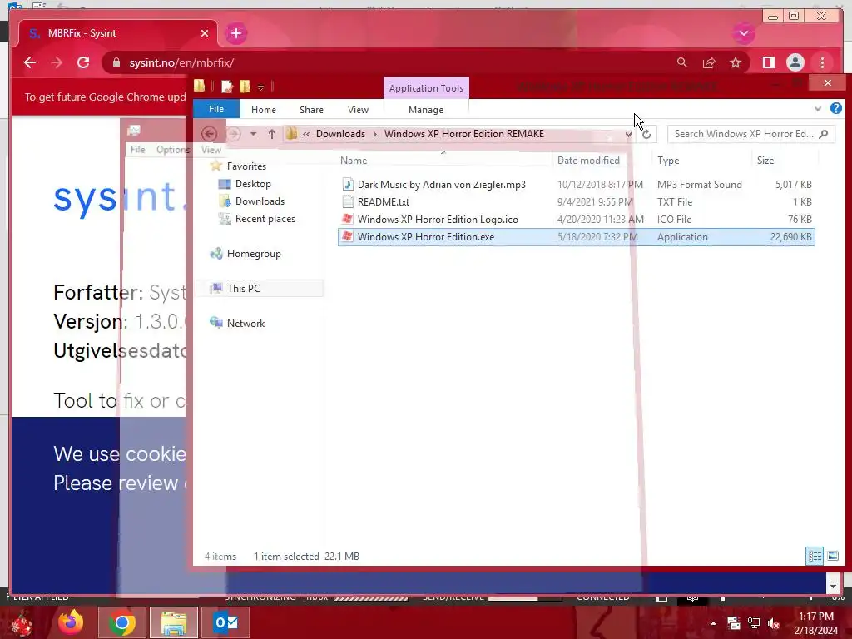Expand address bar history dropdown
Screen dimensions: 852x639
click(628, 134)
